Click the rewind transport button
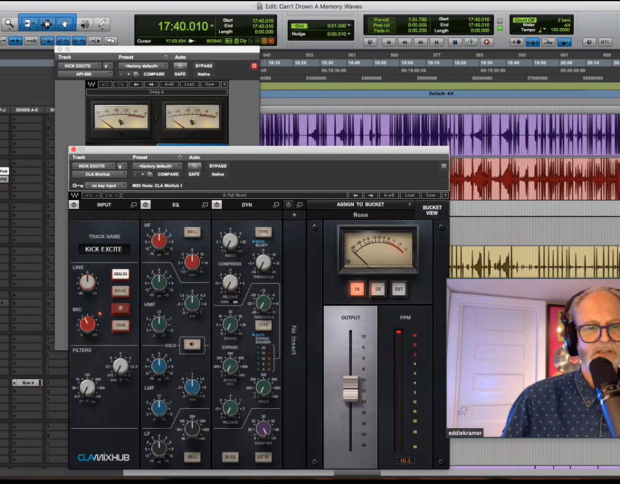Viewport: 620px width, 484px height. [404, 42]
